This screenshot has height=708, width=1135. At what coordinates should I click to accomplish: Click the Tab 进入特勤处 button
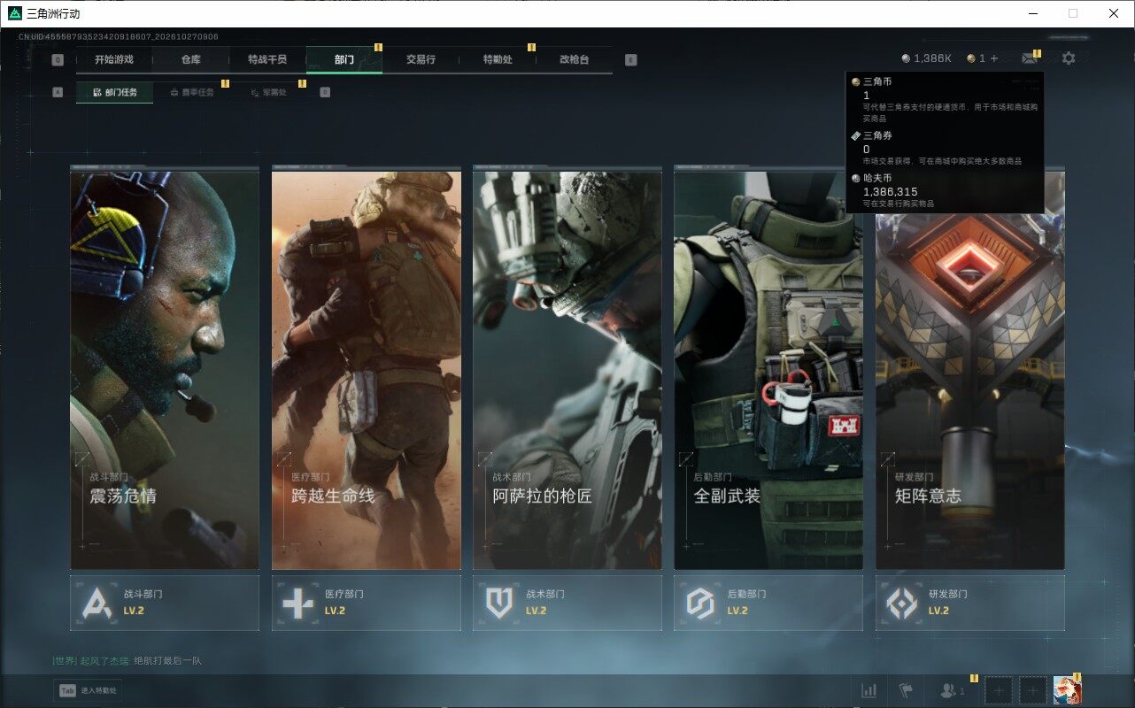pyautogui.click(x=88, y=690)
